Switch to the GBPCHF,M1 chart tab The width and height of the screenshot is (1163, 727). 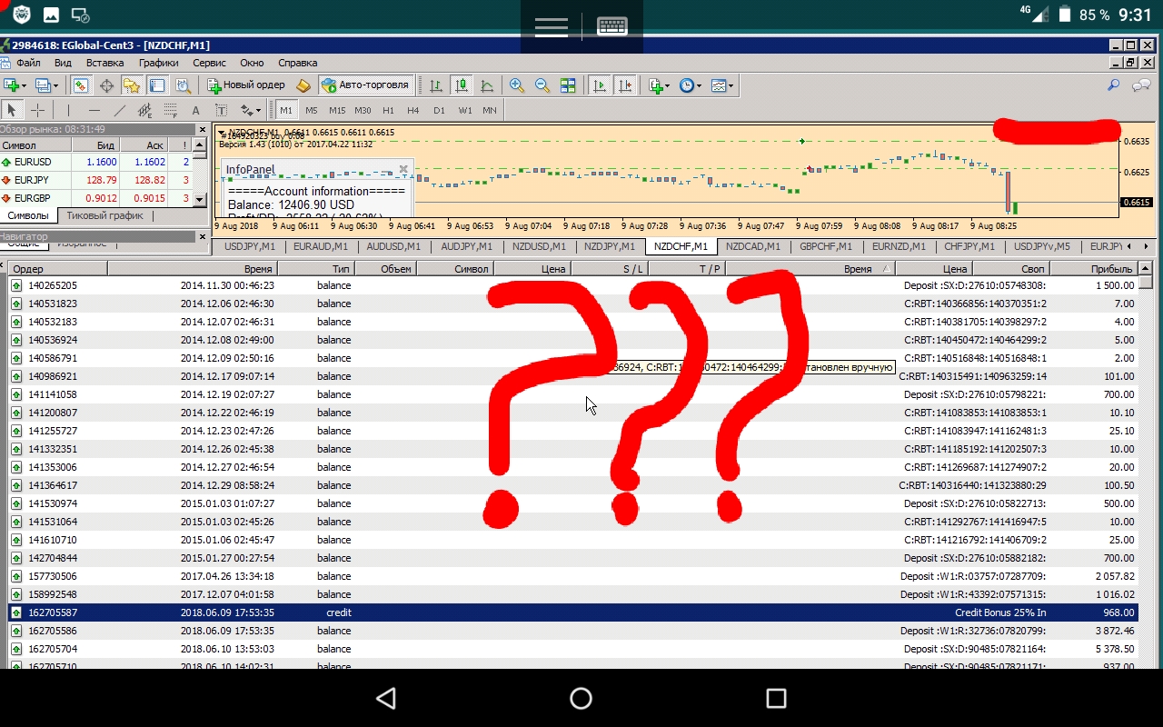point(826,246)
